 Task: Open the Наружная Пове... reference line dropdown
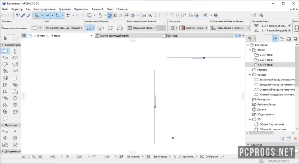click(x=142, y=28)
